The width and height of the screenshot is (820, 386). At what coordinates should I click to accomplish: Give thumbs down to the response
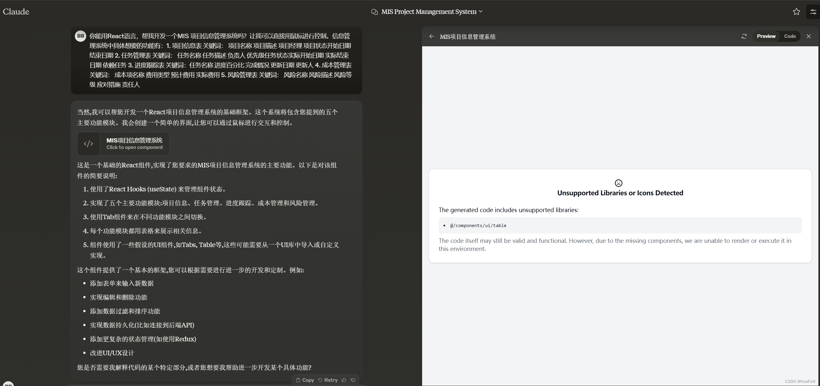[353, 380]
